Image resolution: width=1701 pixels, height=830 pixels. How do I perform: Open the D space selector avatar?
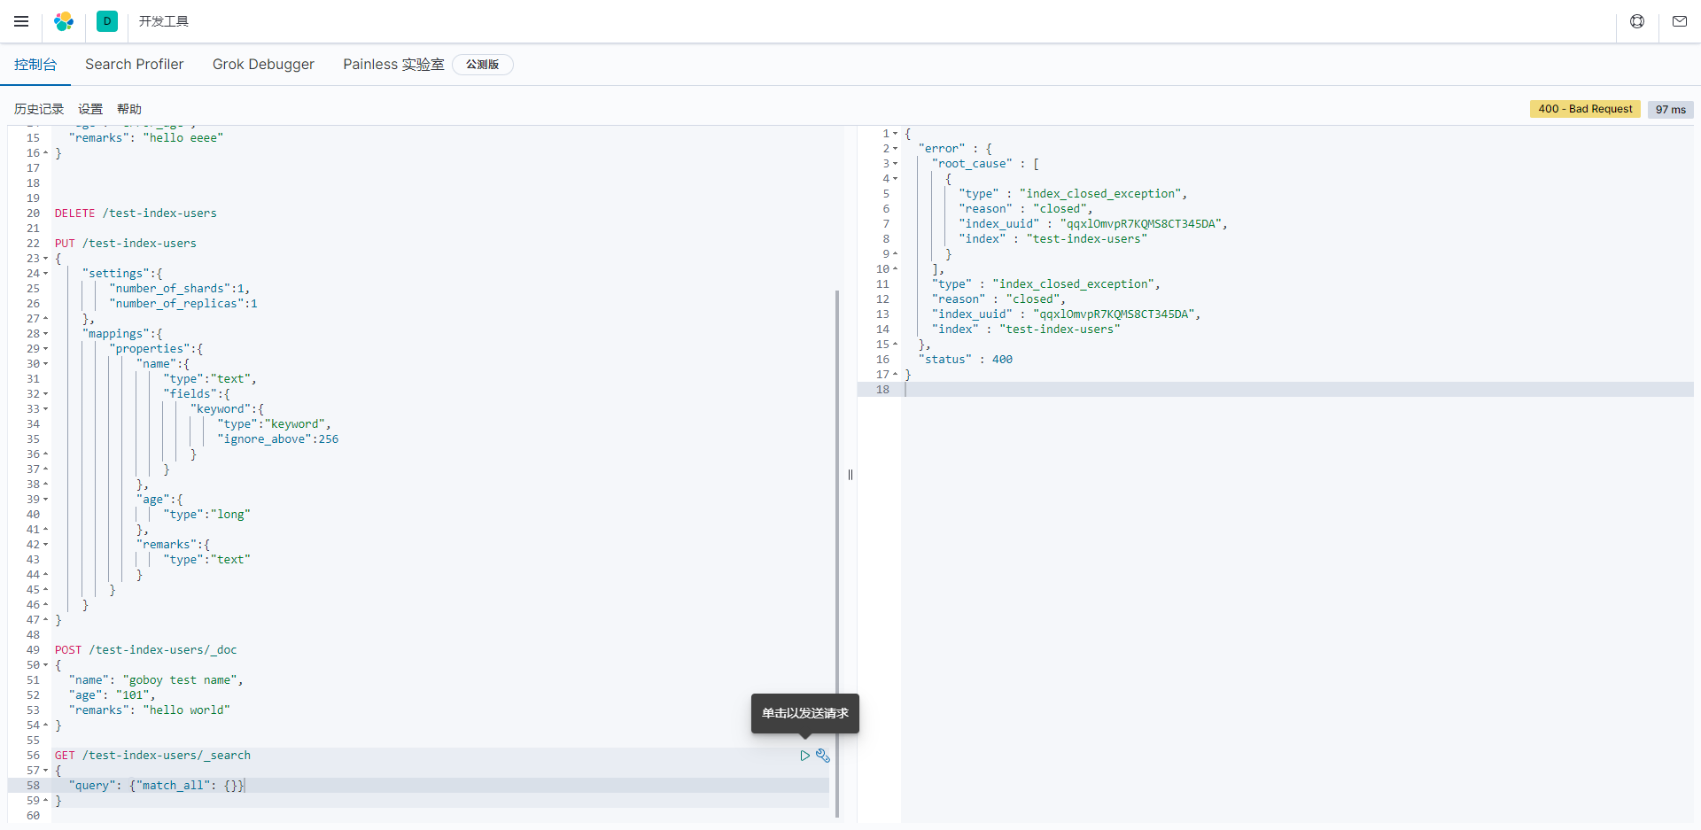click(107, 21)
